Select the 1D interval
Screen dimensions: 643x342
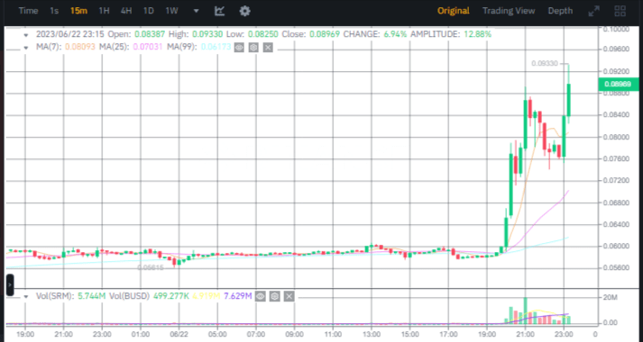point(149,11)
